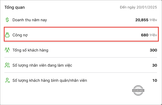This screenshot has width=162, height=105.
Task: Select the Tổng quan heading
Action: click(x=14, y=7)
